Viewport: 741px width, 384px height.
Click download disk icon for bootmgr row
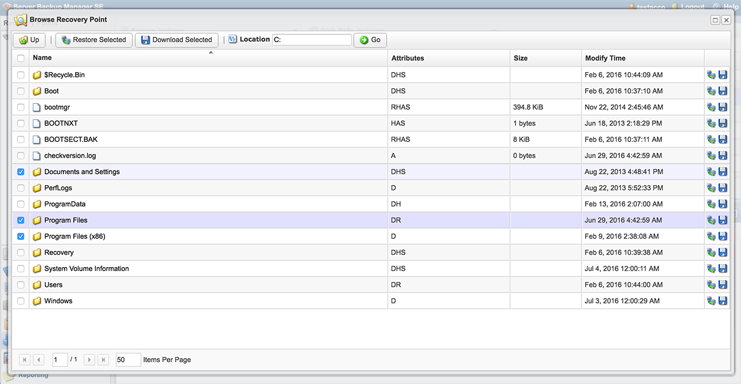[723, 107]
